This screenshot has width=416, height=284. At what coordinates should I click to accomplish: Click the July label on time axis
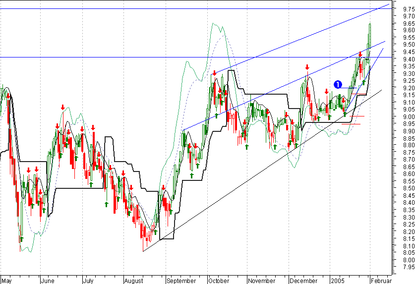click(88, 281)
